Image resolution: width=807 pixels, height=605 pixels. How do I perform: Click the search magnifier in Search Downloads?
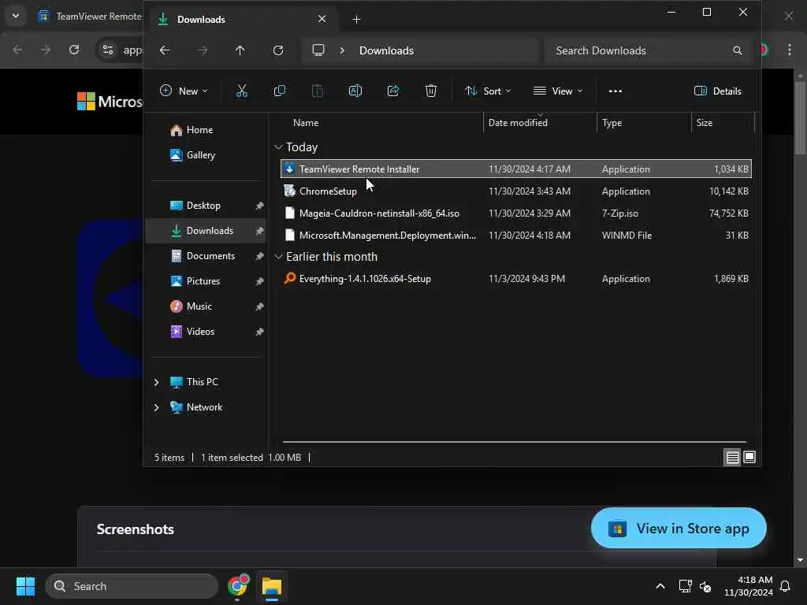tap(738, 50)
